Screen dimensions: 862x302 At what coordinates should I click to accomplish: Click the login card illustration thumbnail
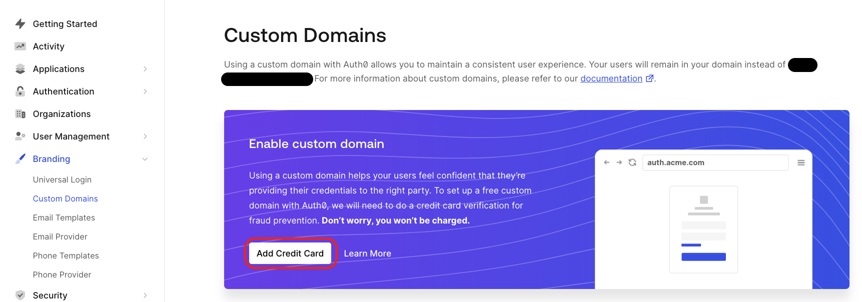click(x=703, y=229)
